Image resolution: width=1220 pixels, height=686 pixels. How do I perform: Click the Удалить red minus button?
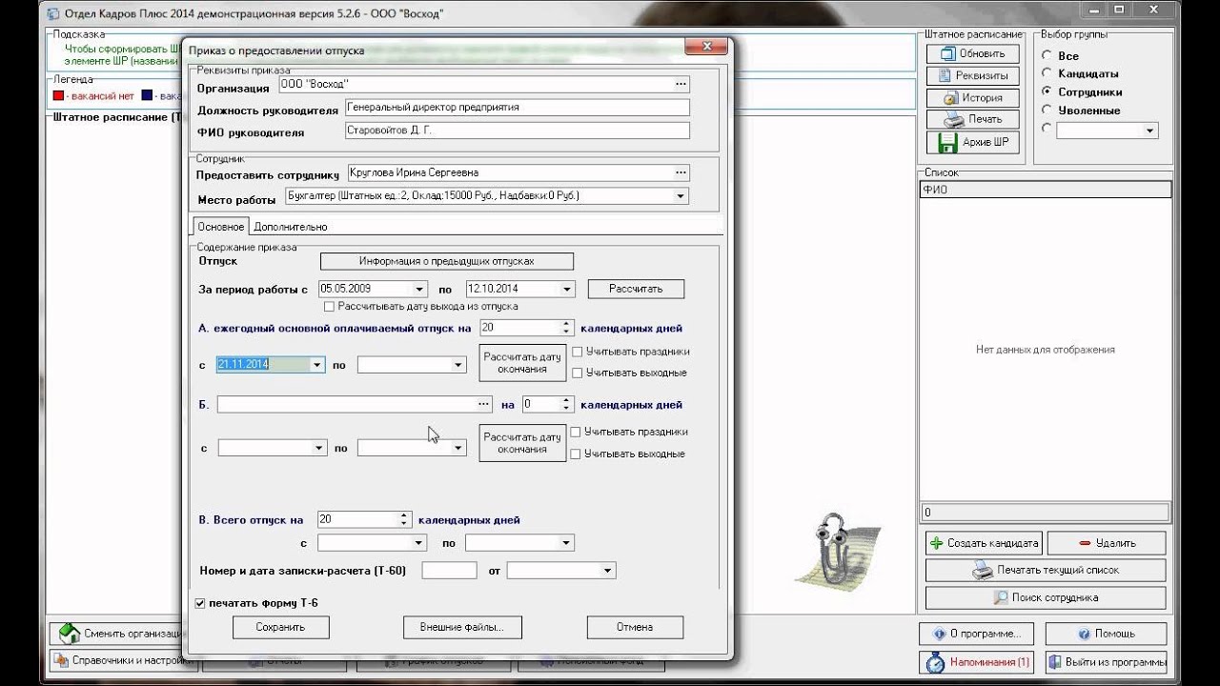pyautogui.click(x=1106, y=543)
